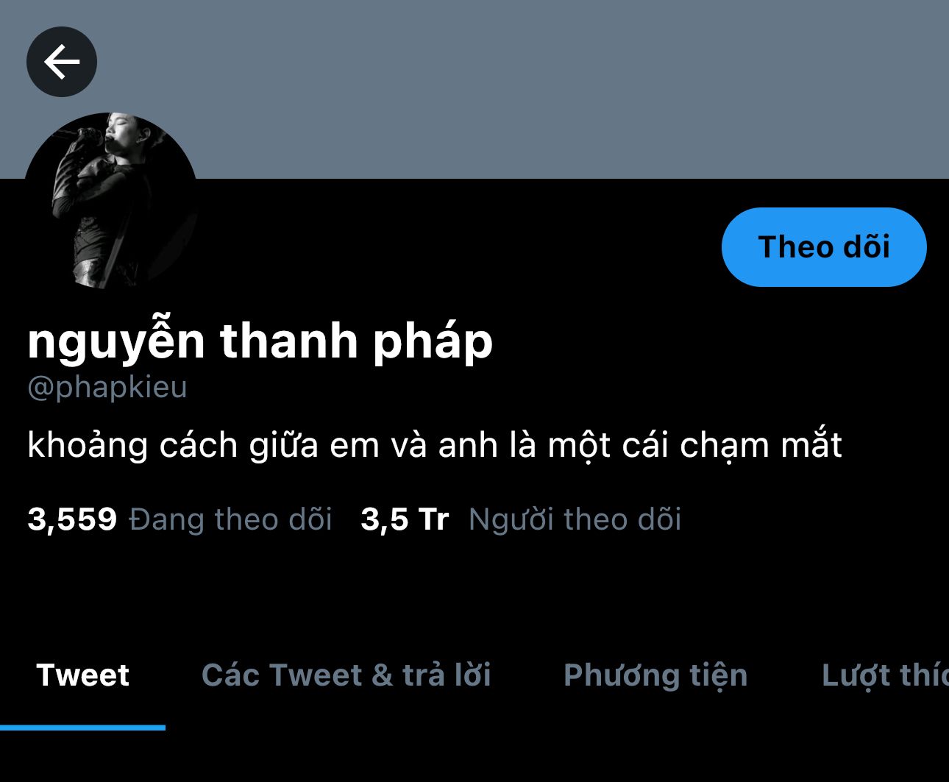949x782 pixels.
Task: Follow the account with the Theo dõi button
Action: (824, 247)
